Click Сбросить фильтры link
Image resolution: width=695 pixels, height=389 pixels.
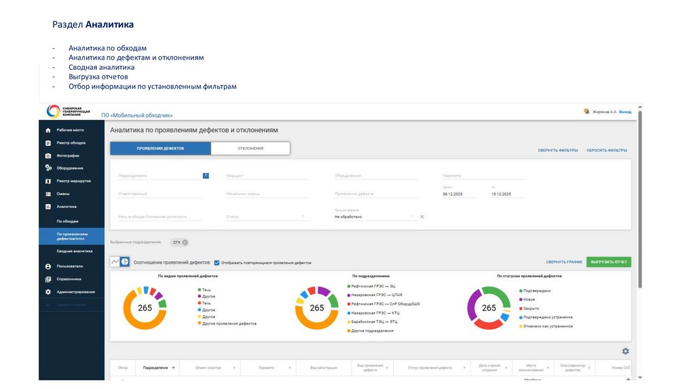pos(606,150)
